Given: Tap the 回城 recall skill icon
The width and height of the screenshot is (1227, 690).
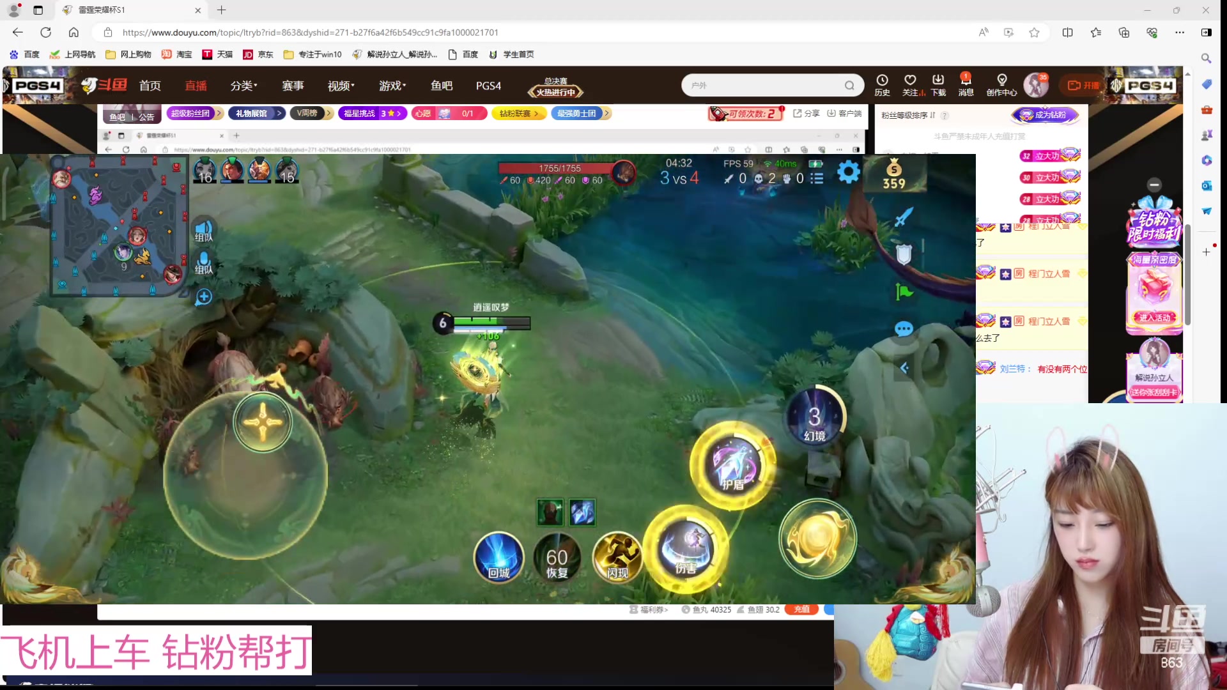Looking at the screenshot, I should [x=498, y=557].
